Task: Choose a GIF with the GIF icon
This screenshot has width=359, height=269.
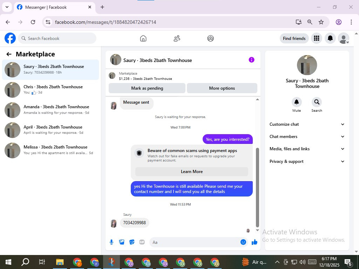Action: [142, 242]
